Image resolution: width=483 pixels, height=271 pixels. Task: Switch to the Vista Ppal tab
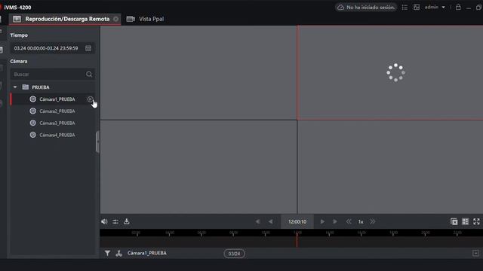point(146,19)
